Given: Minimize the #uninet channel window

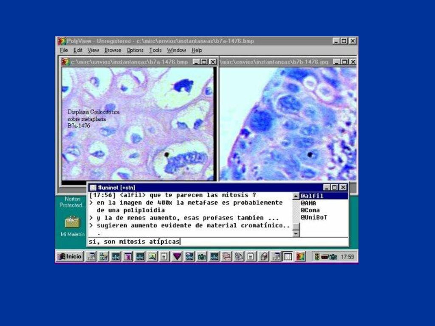Looking at the screenshot, I should click(x=327, y=188).
